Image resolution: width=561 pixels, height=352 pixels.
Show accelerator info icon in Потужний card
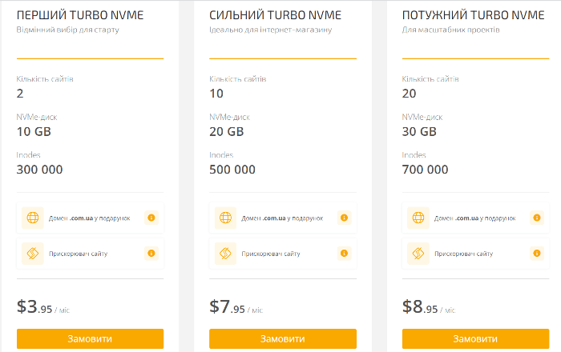(537, 254)
